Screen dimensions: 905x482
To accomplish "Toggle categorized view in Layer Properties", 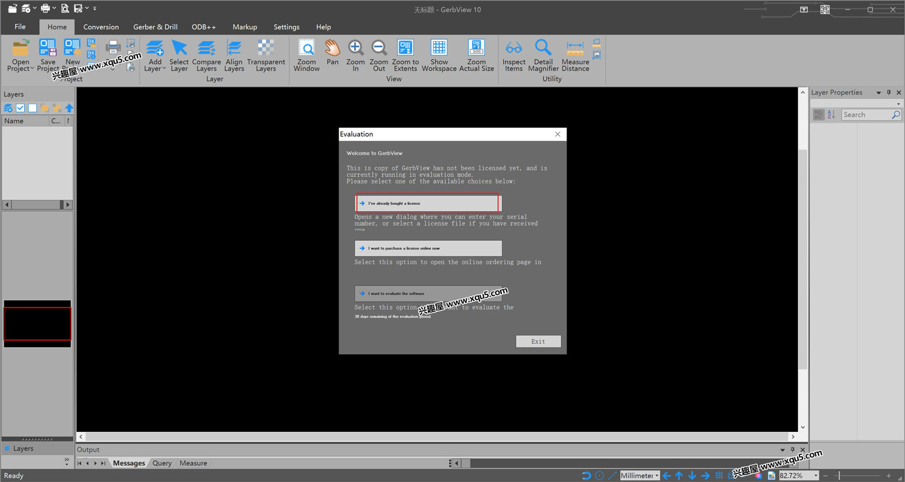I will click(819, 115).
